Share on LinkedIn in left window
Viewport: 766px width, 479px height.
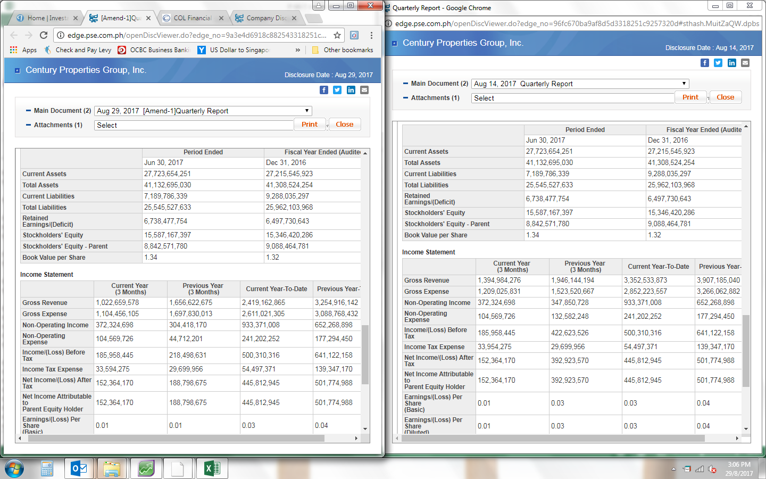point(351,90)
